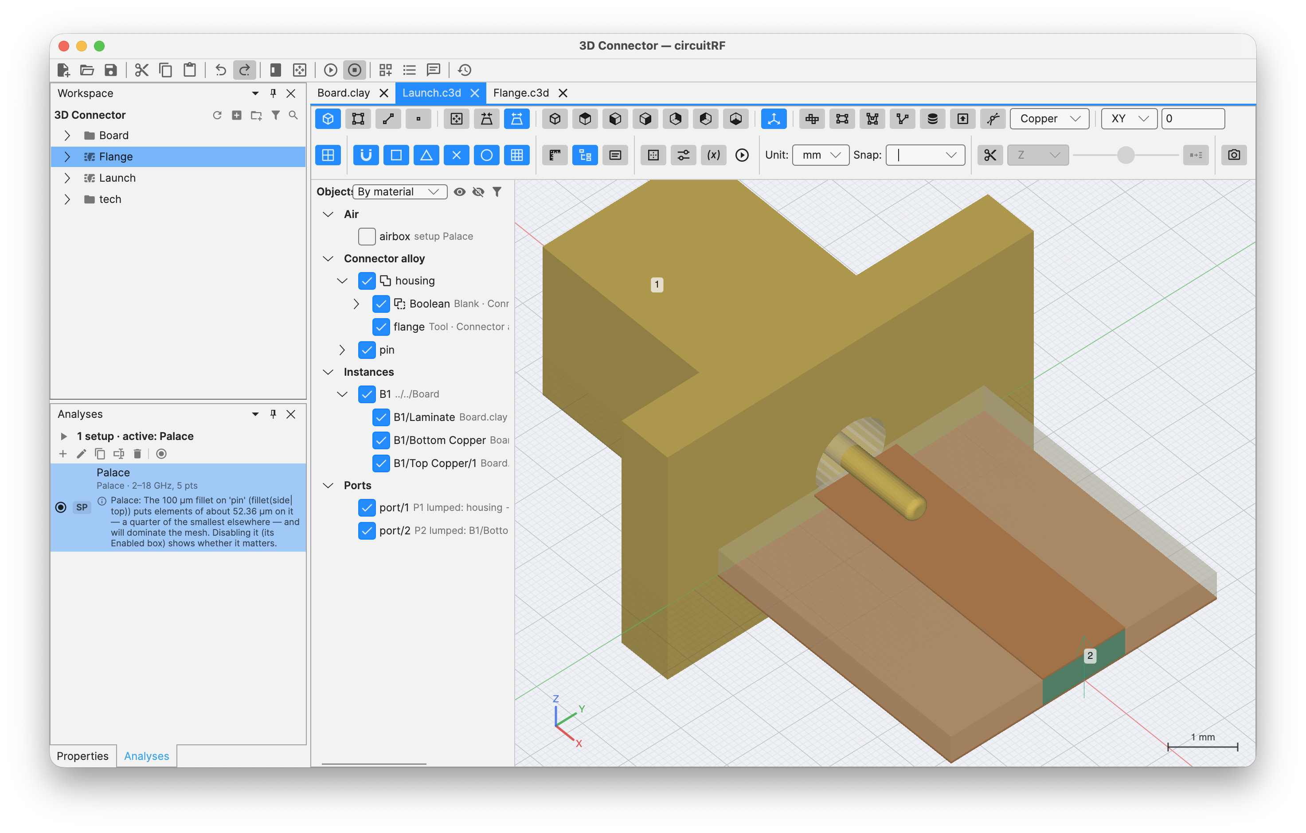The width and height of the screenshot is (1306, 833).
Task: Click the cross snap icon
Action: (x=457, y=155)
